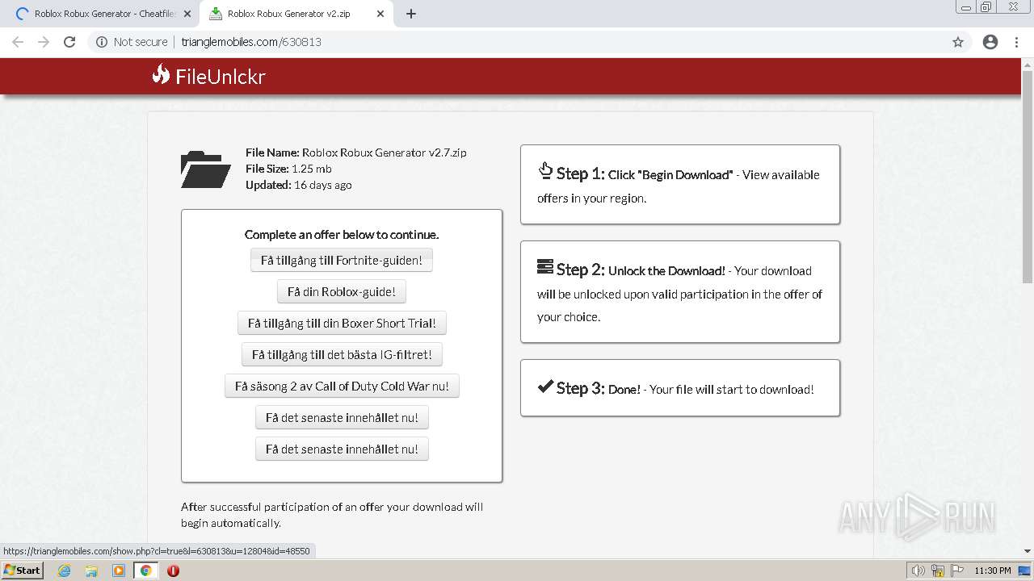Click the Not secure info icon
Image resolution: width=1034 pixels, height=581 pixels.
[x=102, y=42]
